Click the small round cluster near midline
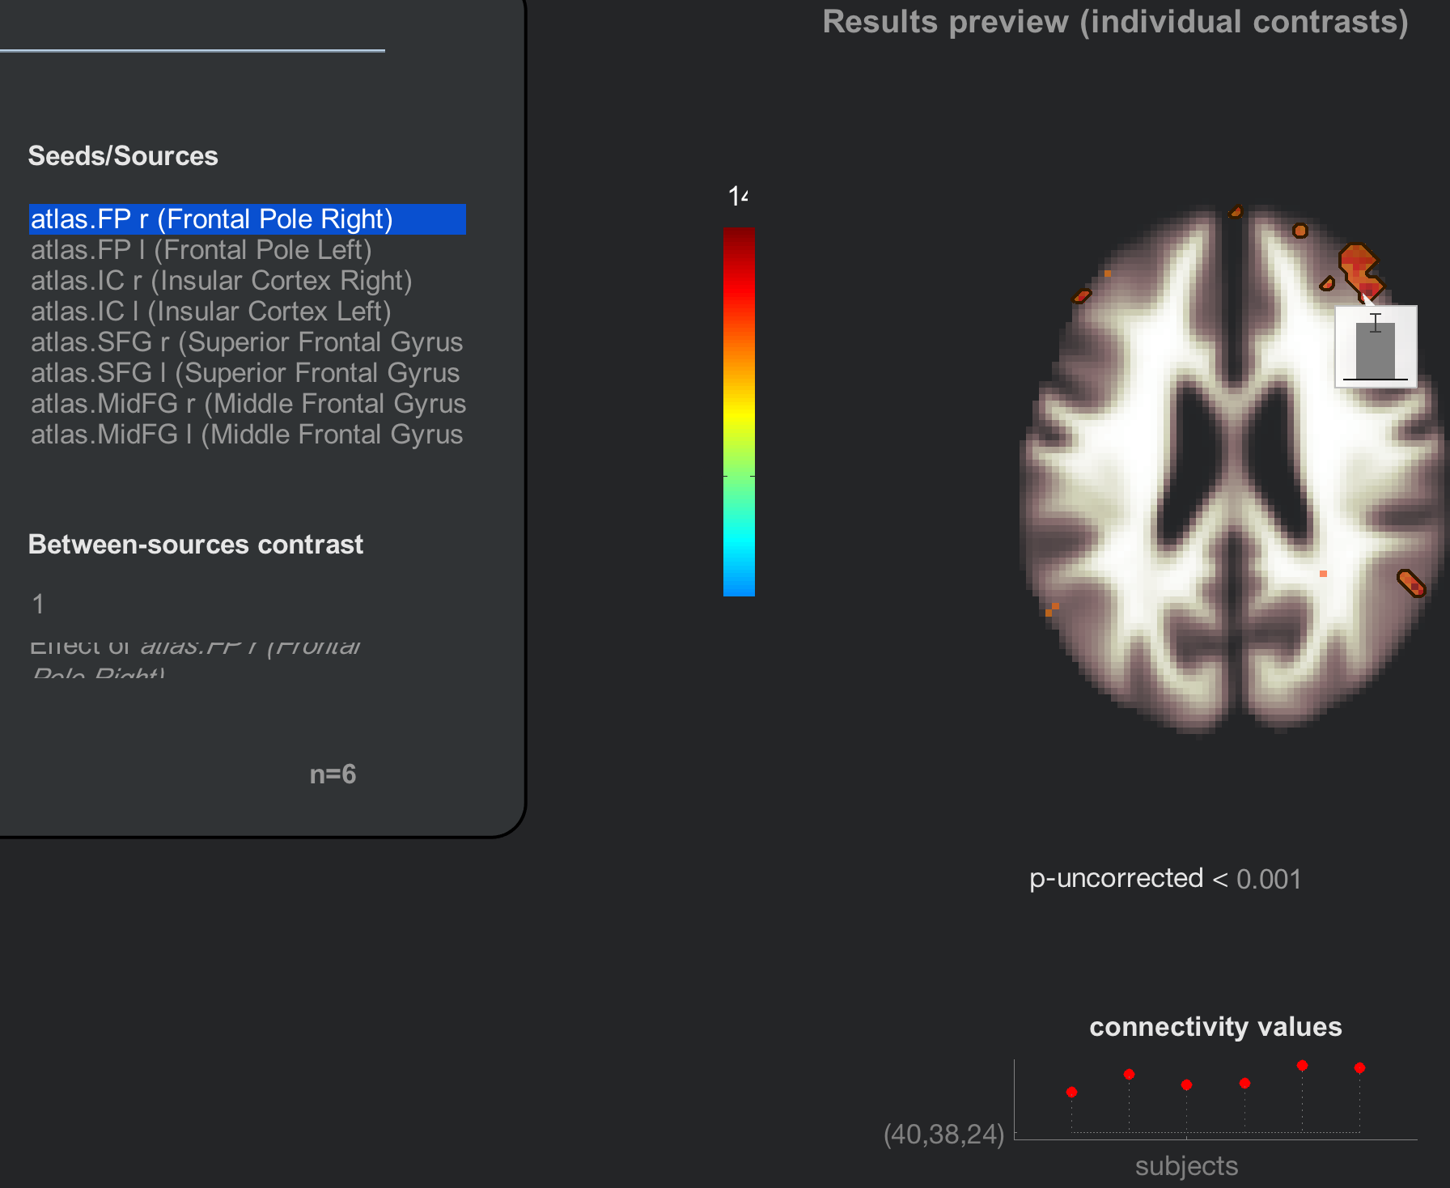 pos(1299,231)
